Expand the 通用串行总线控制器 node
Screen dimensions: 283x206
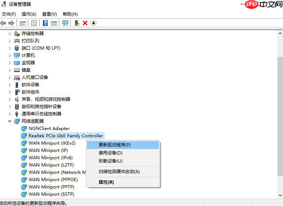[x=10, y=114]
